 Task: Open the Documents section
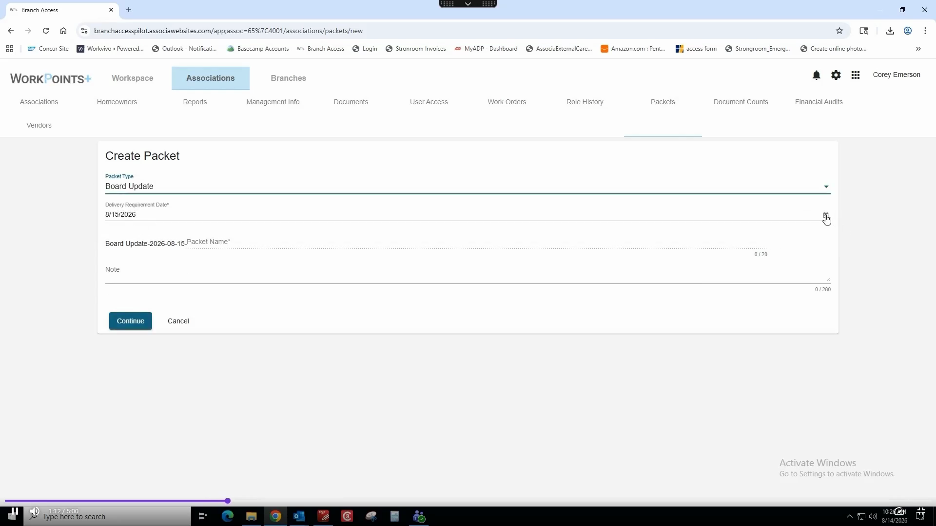tap(351, 102)
